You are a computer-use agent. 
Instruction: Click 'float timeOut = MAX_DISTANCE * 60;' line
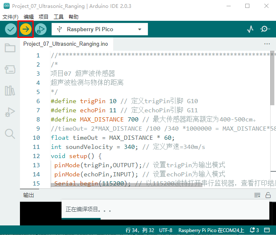click(x=113, y=138)
